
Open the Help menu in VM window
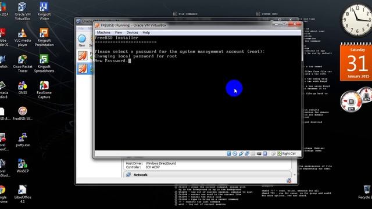click(146, 33)
